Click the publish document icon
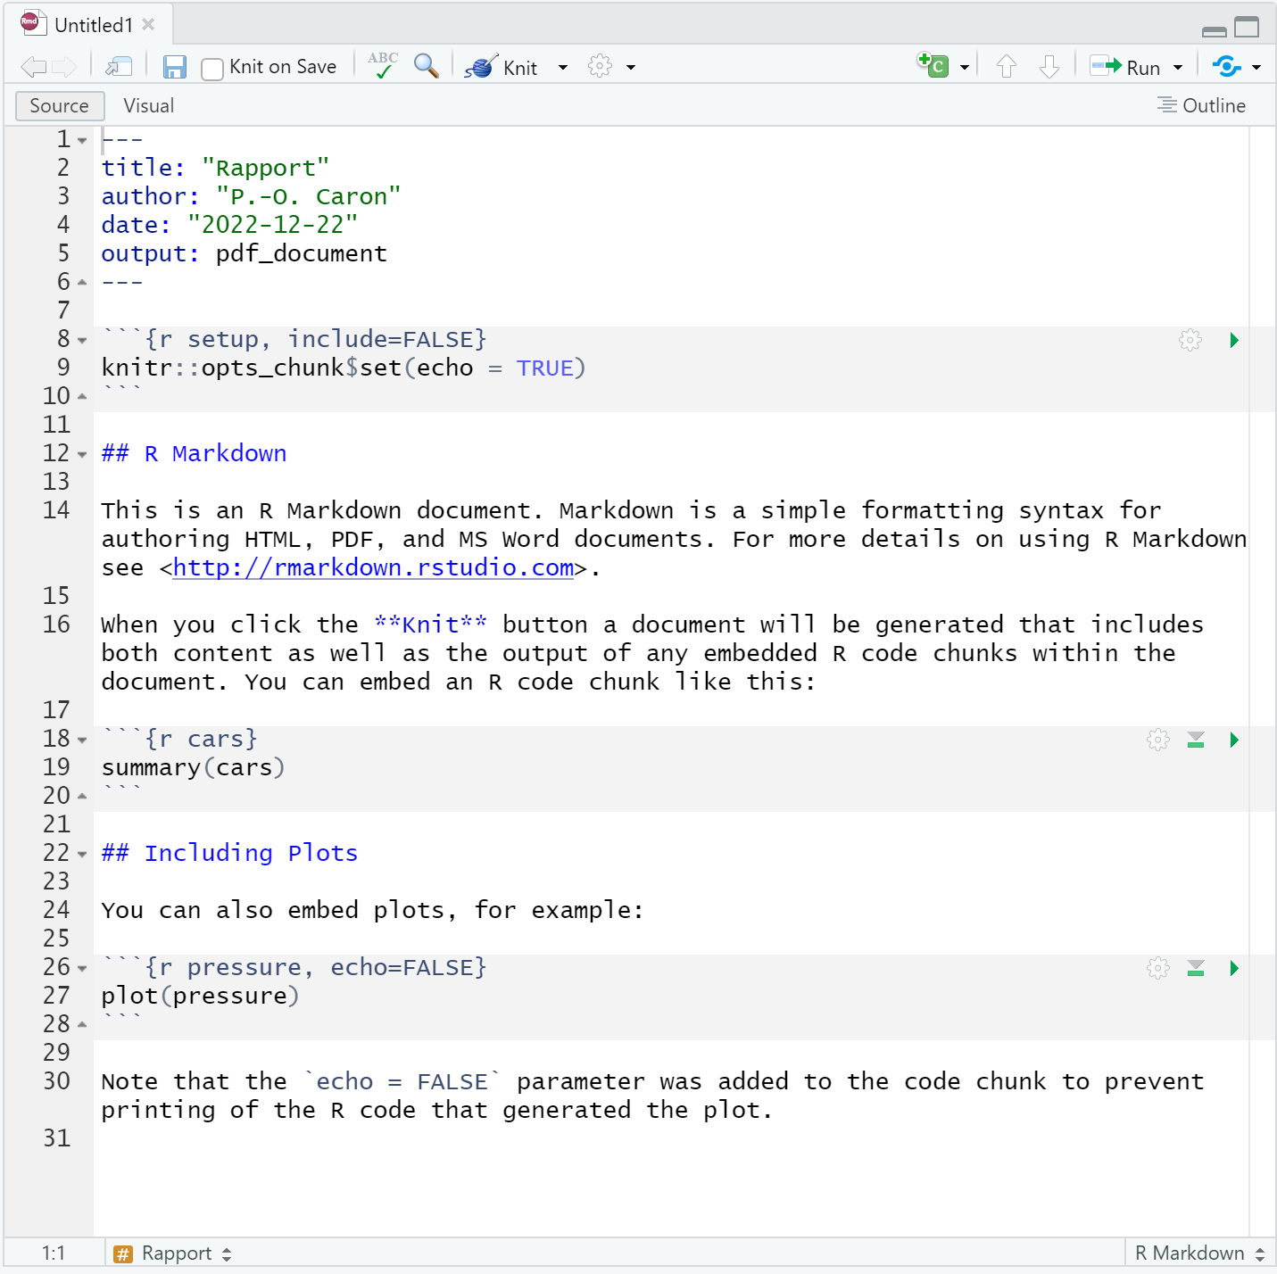The height and width of the screenshot is (1274, 1277). click(x=1227, y=66)
